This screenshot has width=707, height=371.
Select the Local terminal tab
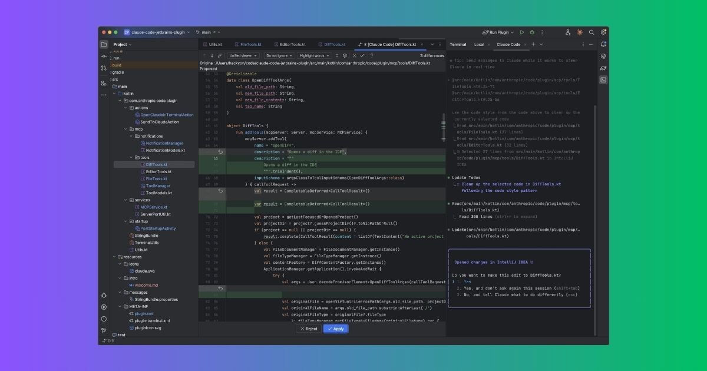(479, 44)
